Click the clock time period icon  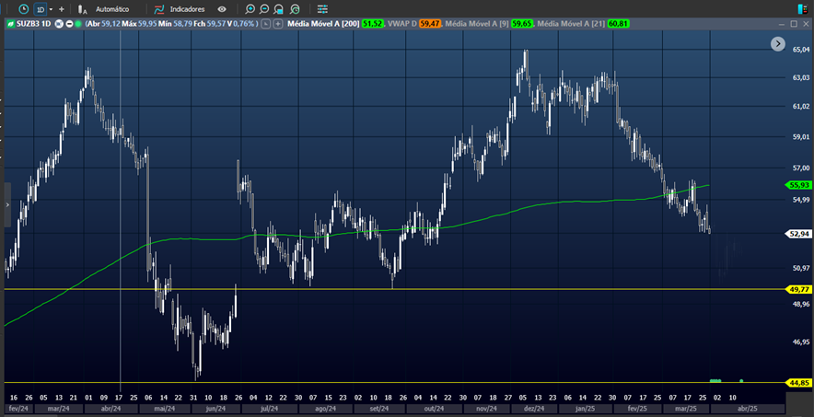[x=24, y=8]
